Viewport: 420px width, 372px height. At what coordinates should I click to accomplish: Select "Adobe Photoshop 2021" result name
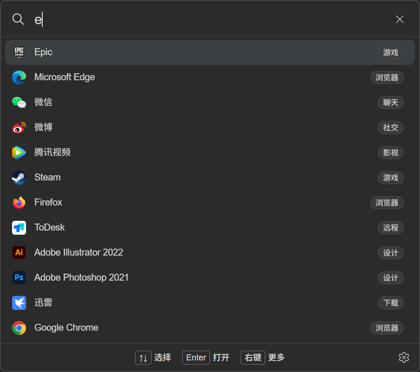pyautogui.click(x=81, y=277)
